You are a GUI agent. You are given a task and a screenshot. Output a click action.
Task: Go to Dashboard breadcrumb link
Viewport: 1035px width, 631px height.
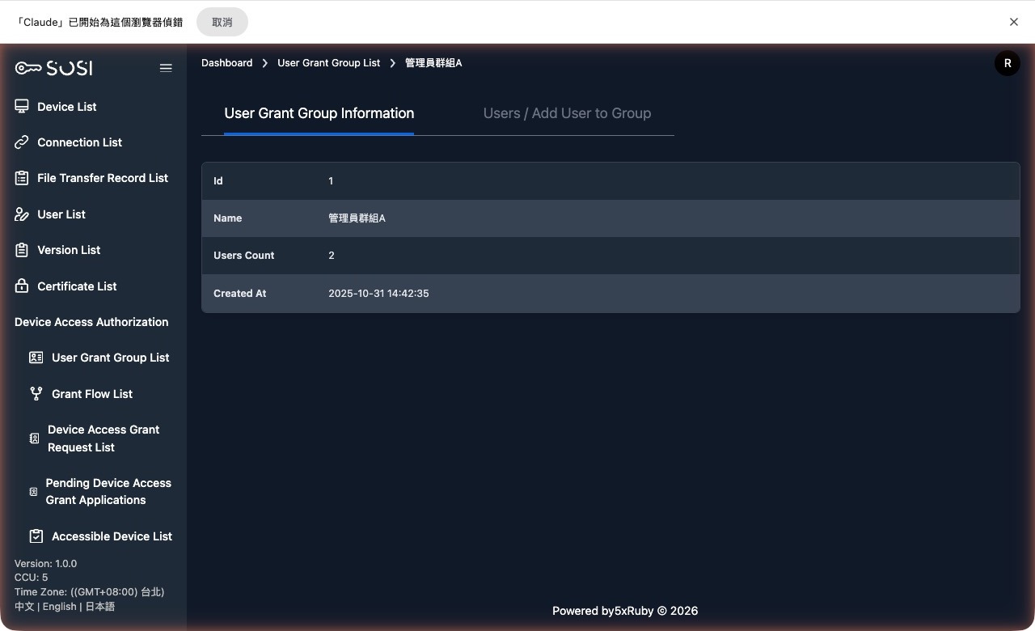pyautogui.click(x=226, y=63)
